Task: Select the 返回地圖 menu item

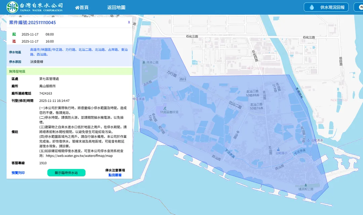Action: coord(116,7)
